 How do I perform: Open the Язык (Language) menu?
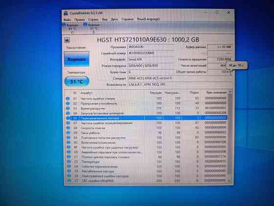point(148,19)
